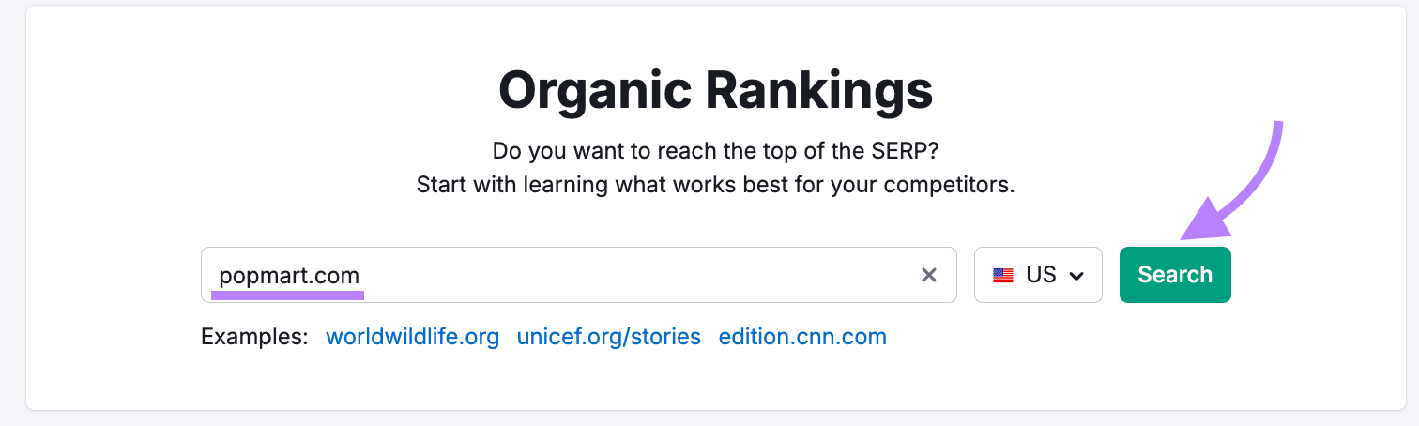
Task: Click the "US" label in the country selector
Action: 1041,275
